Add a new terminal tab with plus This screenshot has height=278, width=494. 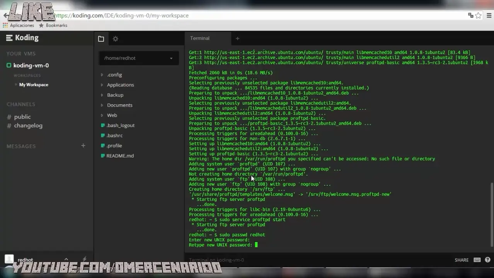pyautogui.click(x=237, y=38)
